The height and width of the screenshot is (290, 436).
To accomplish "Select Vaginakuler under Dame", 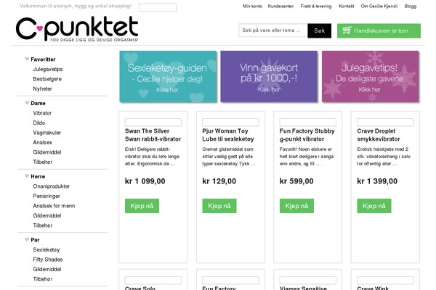I will [47, 133].
